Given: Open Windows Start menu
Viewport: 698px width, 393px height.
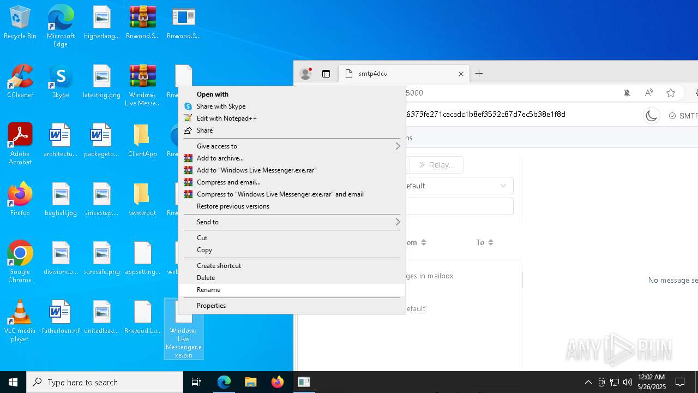Looking at the screenshot, I should point(13,382).
